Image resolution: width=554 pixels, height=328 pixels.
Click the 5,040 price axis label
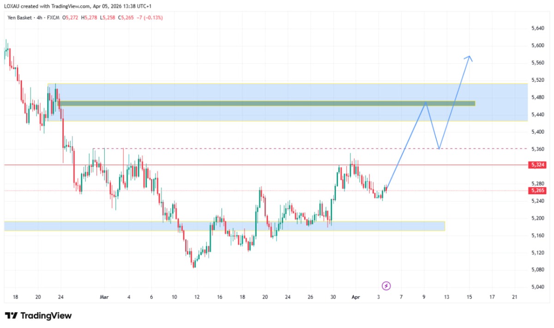pyautogui.click(x=537, y=287)
